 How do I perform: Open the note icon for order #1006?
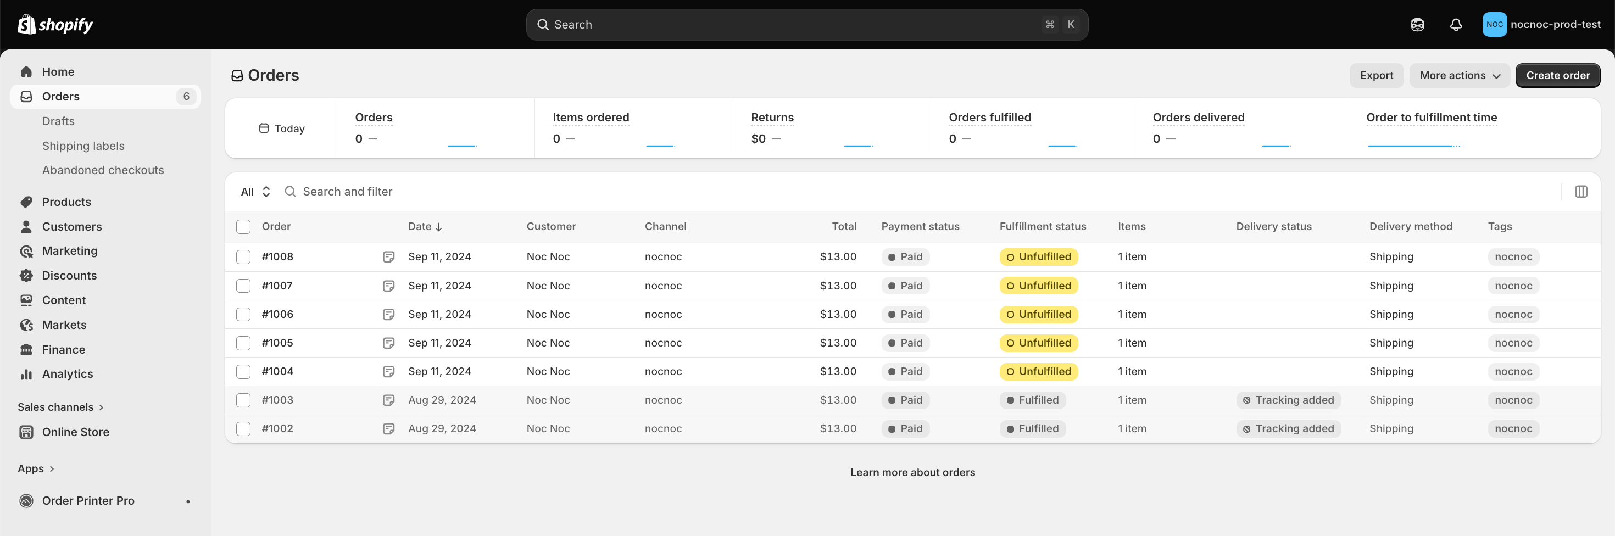click(x=389, y=314)
